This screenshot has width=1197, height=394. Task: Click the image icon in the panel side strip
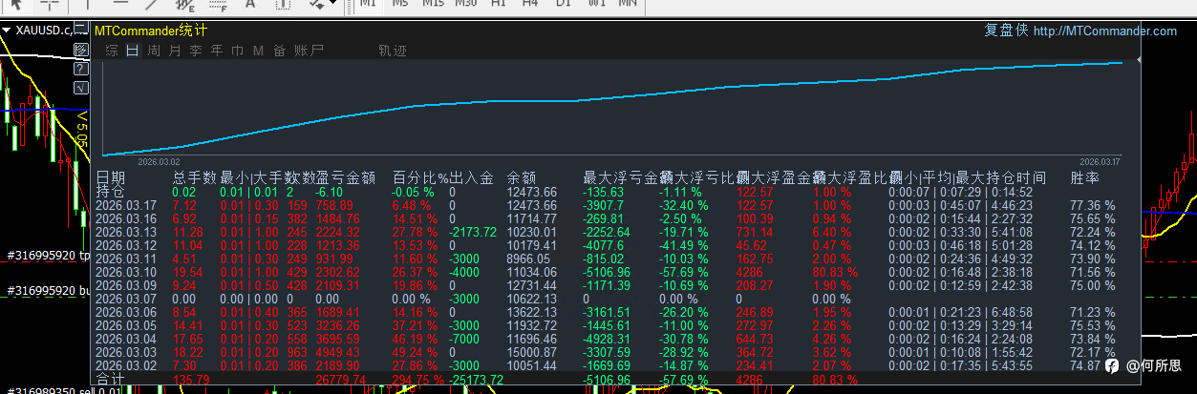tap(81, 49)
